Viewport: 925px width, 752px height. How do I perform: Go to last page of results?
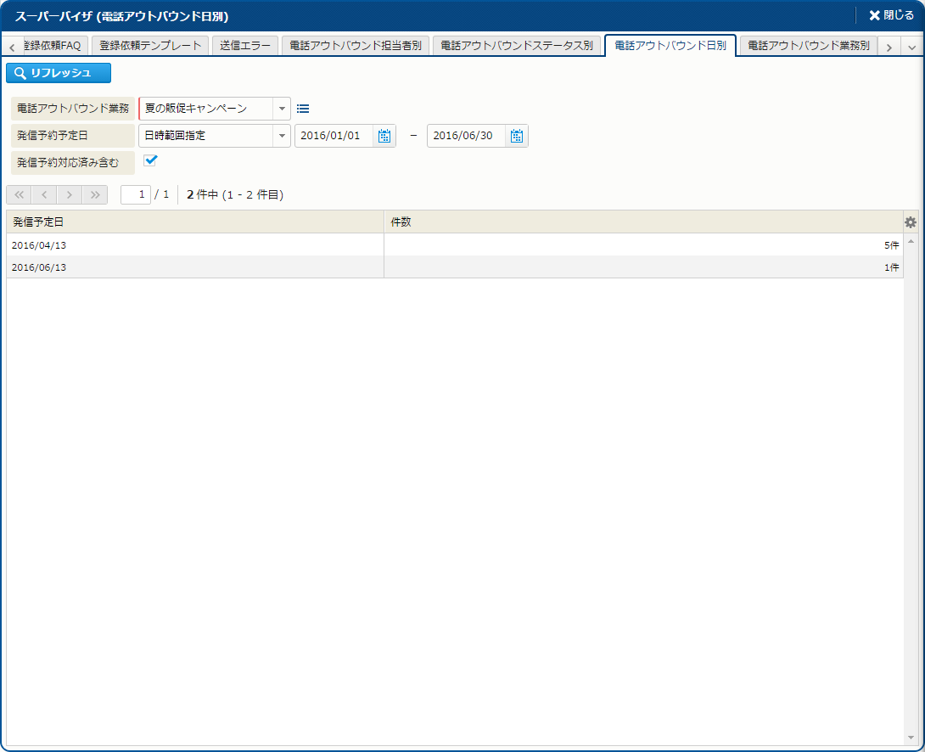pos(95,194)
